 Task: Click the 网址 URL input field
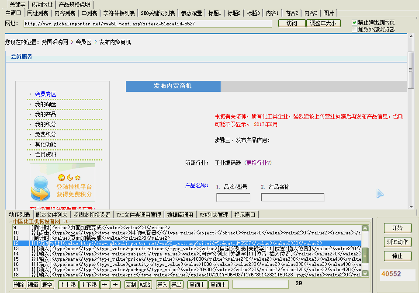[x=148, y=24]
